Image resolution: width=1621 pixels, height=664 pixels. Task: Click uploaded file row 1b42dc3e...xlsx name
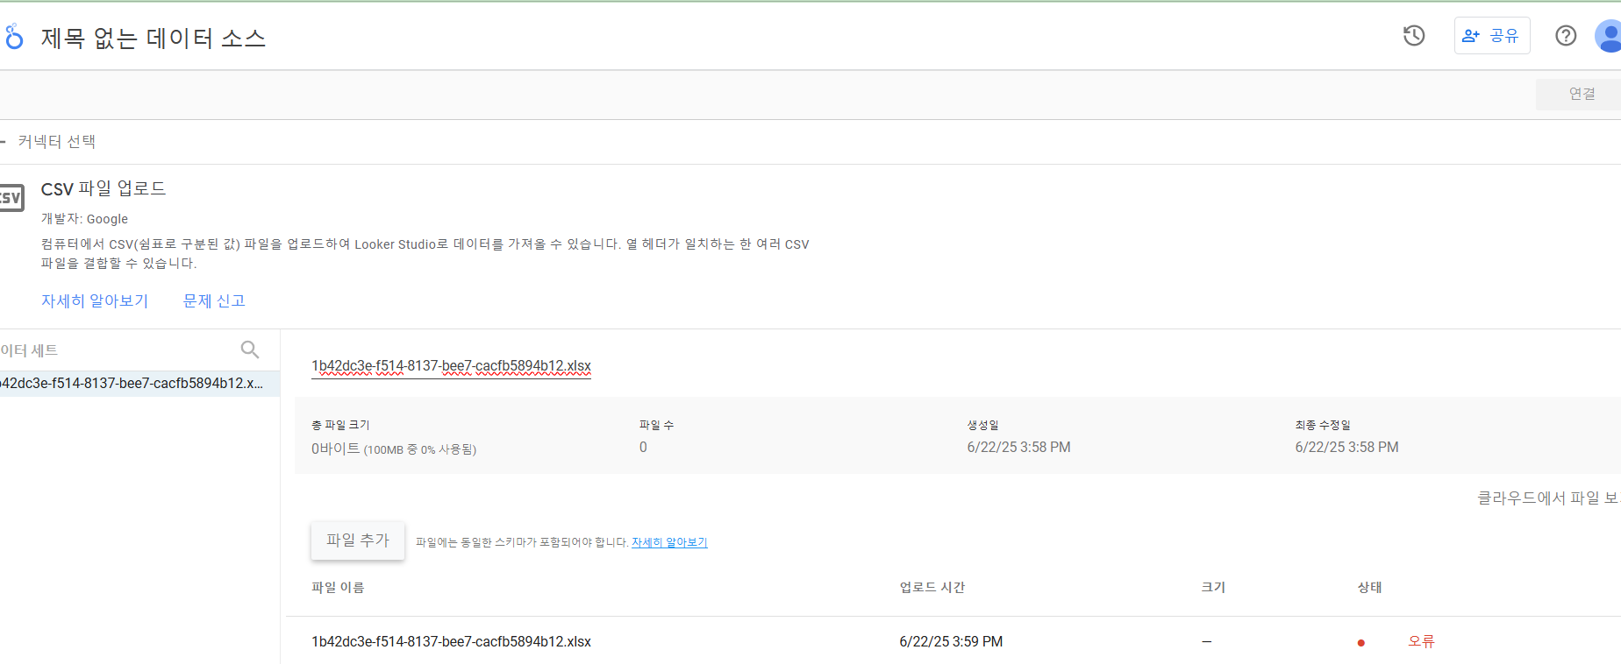451,642
